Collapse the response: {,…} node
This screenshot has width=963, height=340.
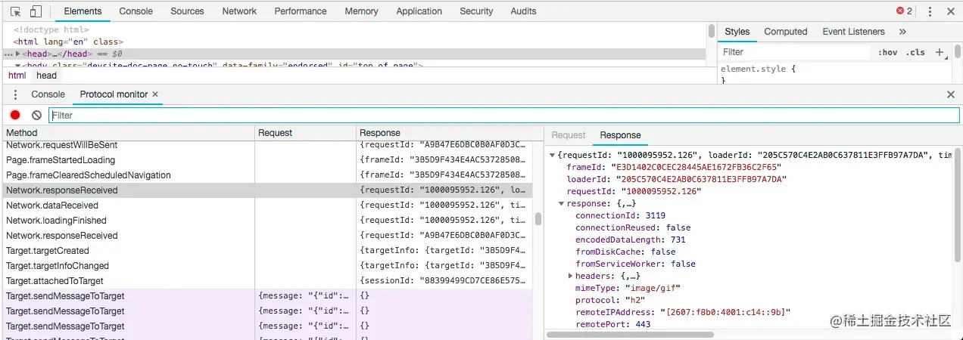(561, 203)
